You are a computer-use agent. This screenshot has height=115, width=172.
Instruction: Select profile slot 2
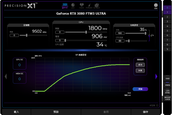coord(167,17)
